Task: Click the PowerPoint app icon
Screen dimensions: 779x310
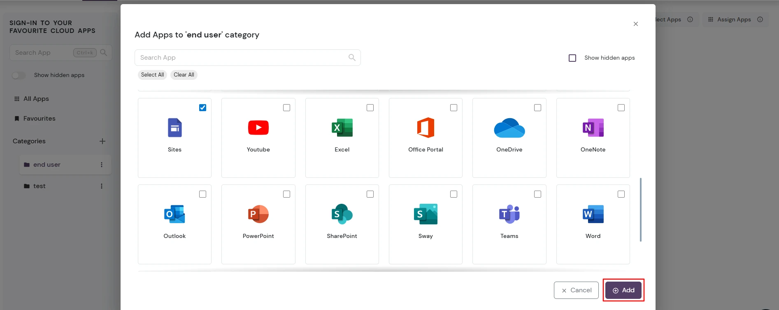Action: pyautogui.click(x=258, y=214)
